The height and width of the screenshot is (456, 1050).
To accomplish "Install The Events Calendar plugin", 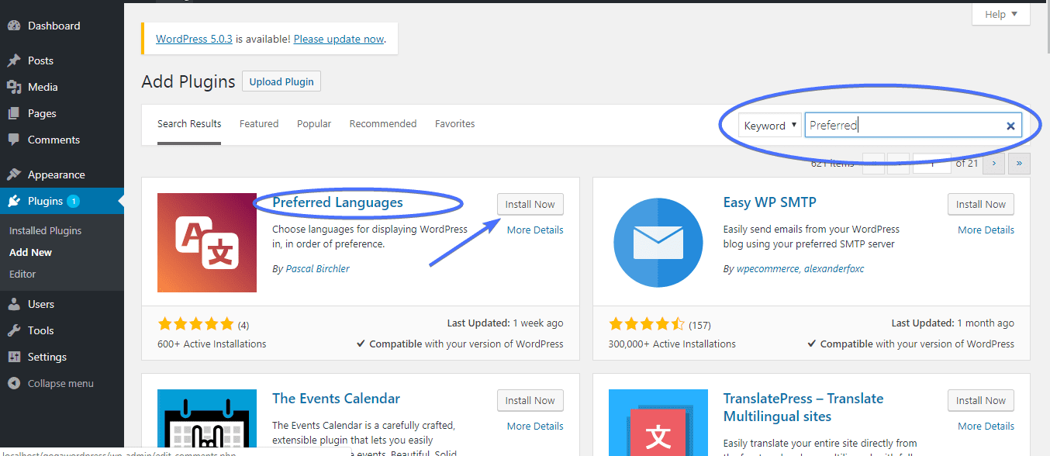I will tap(530, 401).
